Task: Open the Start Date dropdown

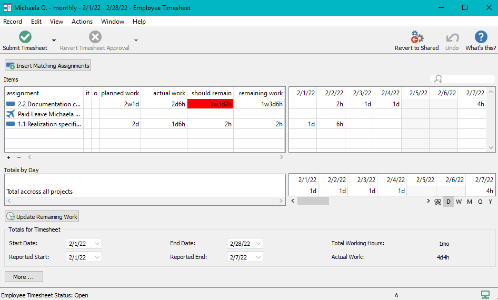Action: 97,244
